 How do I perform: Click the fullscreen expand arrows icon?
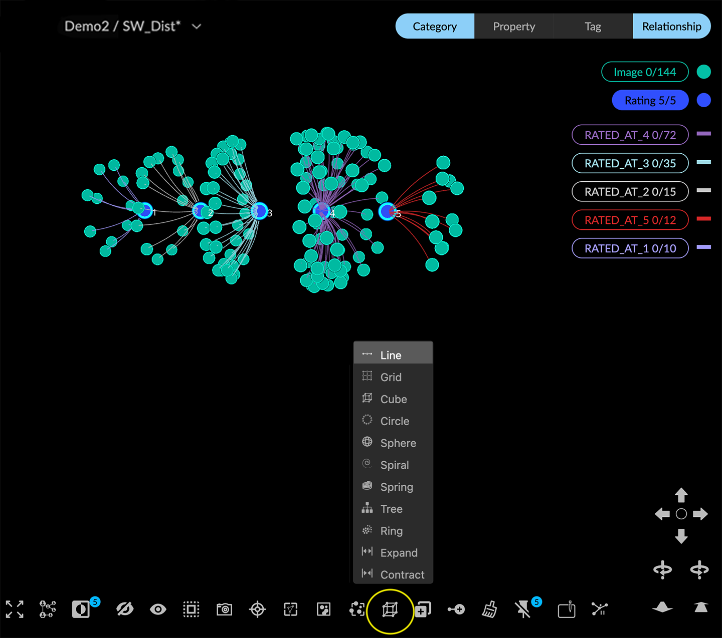15,609
